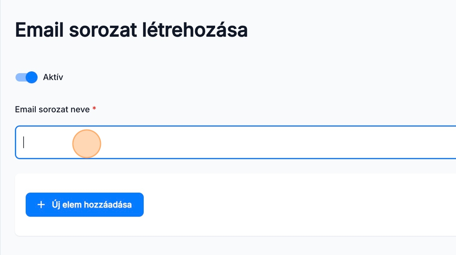Click the "Új elem" text on the add button
This screenshot has width=456, height=255.
click(x=67, y=204)
